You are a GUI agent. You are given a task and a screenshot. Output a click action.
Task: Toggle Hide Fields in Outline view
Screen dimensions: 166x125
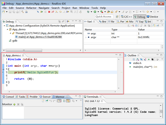tap(141, 60)
